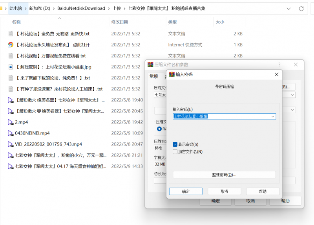This screenshot has width=314, height=225.
Task: Click the VID_20220502_001756_743.mp4 file icon
Action: pyautogui.click(x=11, y=144)
